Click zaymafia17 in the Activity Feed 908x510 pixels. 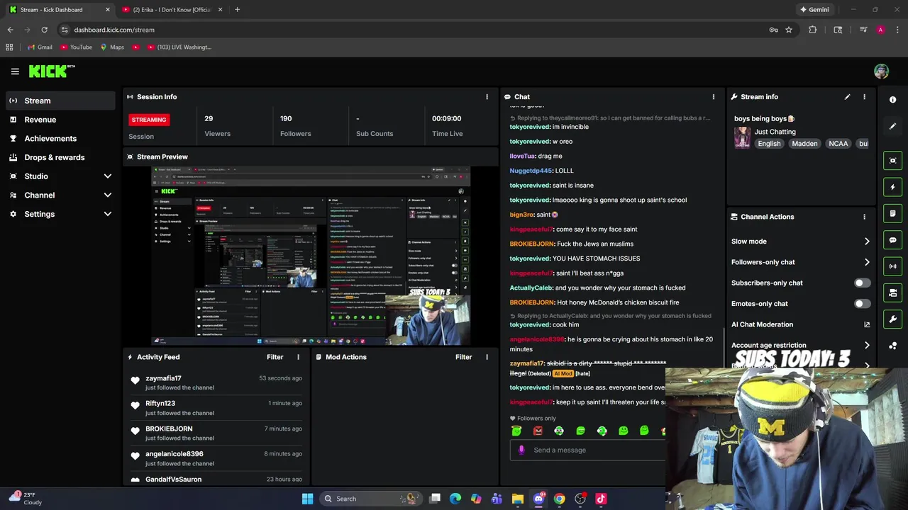pos(163,378)
